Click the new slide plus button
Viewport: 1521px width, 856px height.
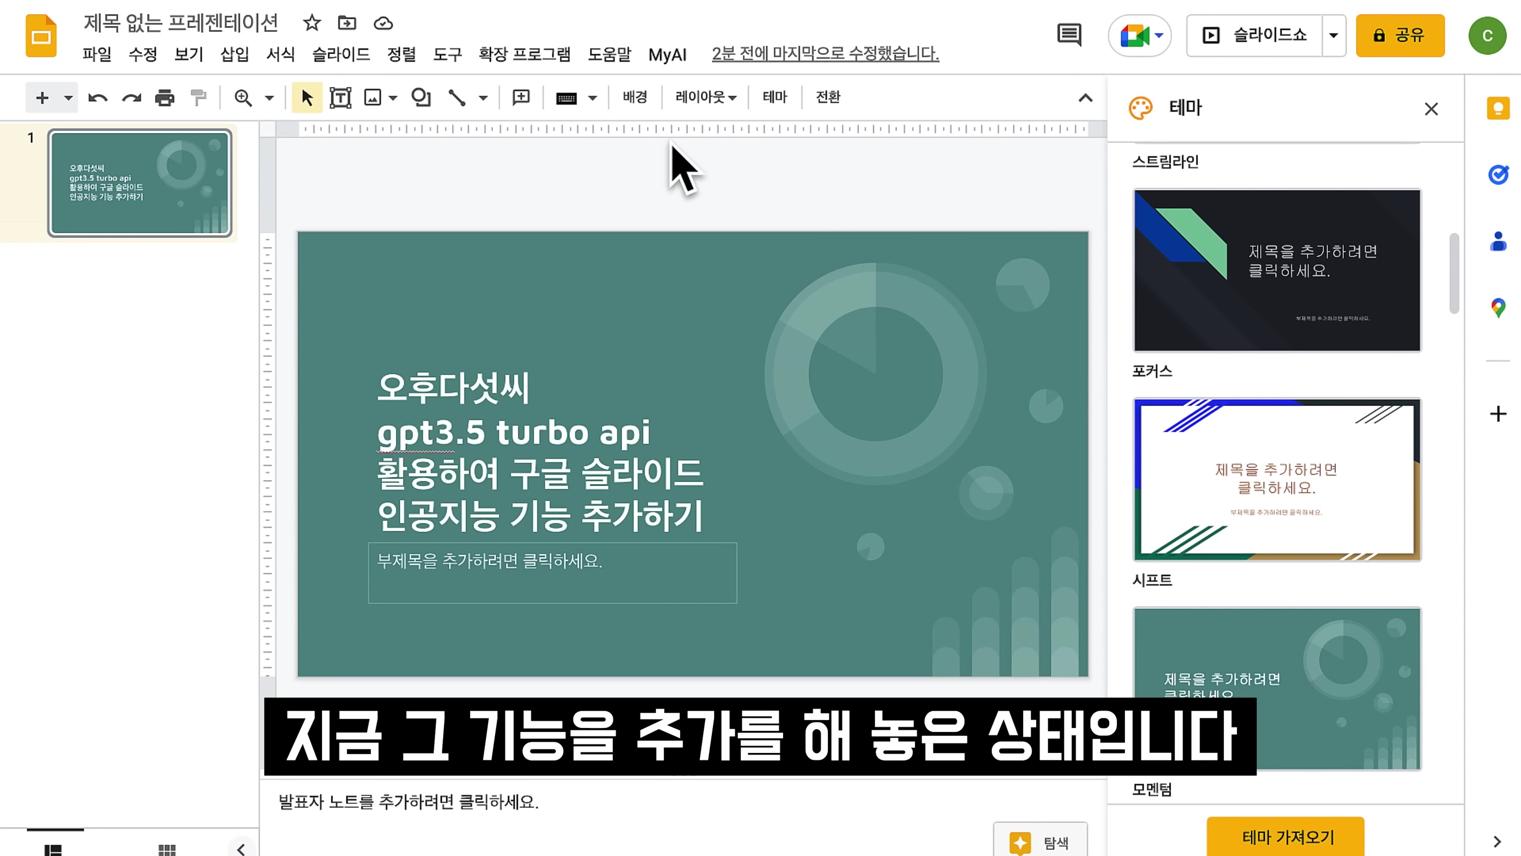click(x=42, y=97)
